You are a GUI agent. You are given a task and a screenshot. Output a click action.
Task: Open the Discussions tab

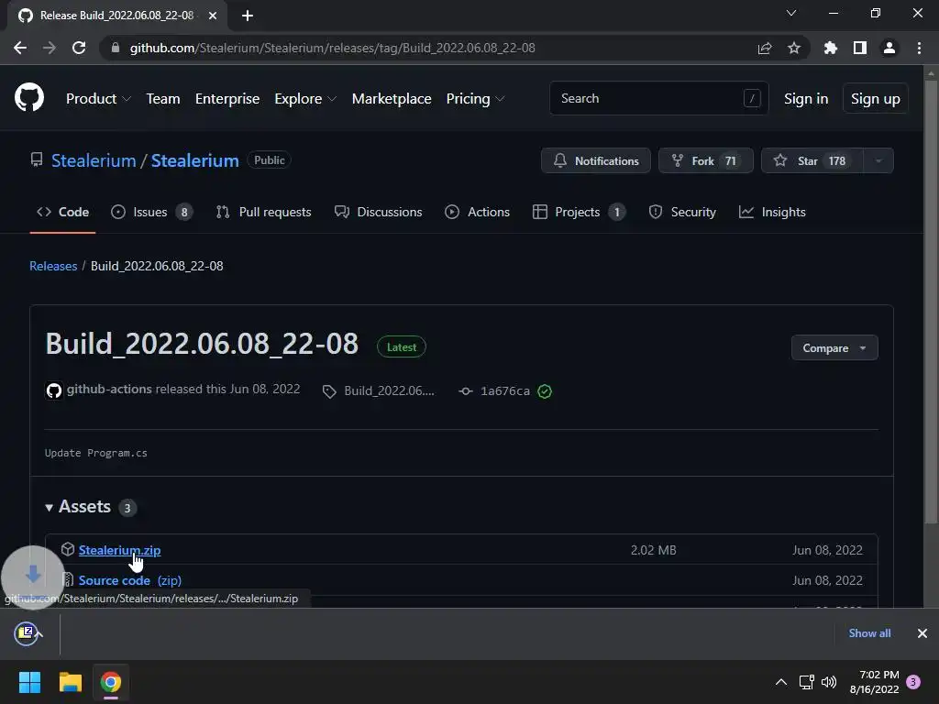click(x=378, y=212)
